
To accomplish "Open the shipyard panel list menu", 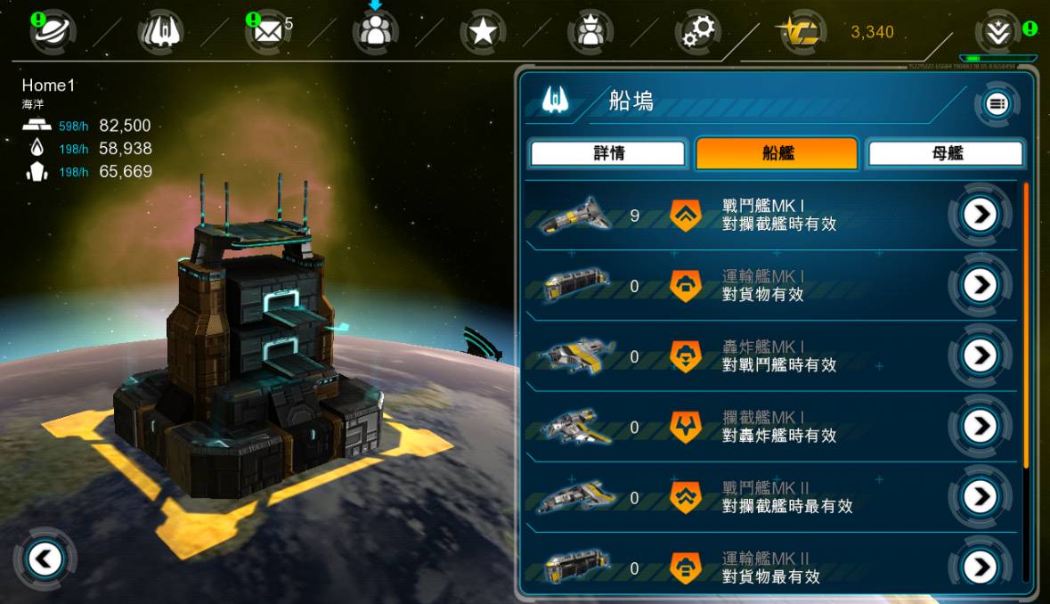I will coord(997,104).
